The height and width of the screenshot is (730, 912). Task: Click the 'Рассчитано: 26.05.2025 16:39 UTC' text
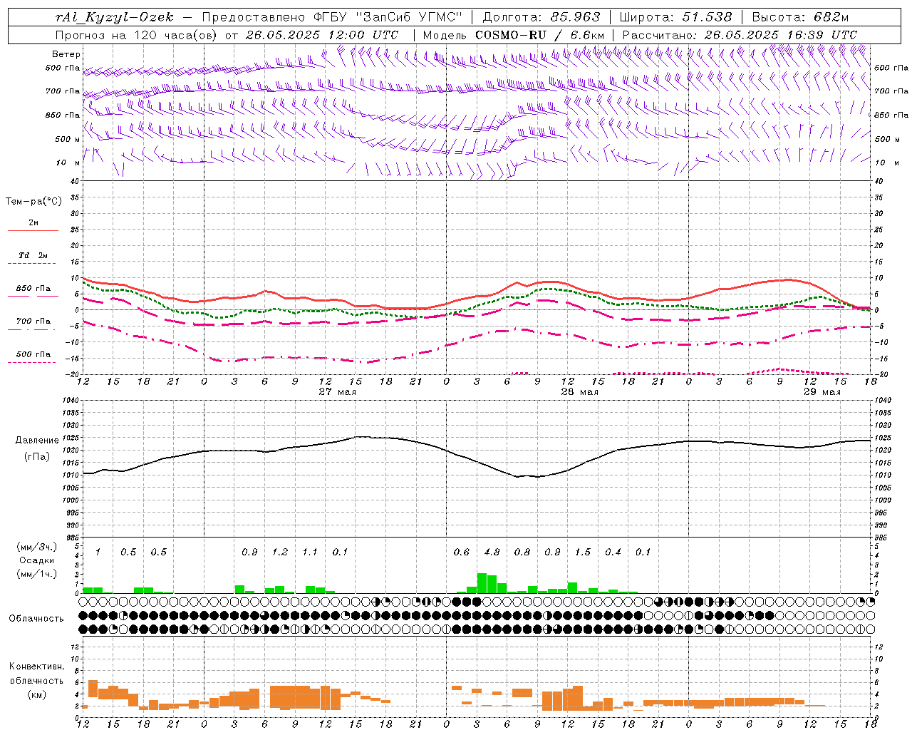740,34
